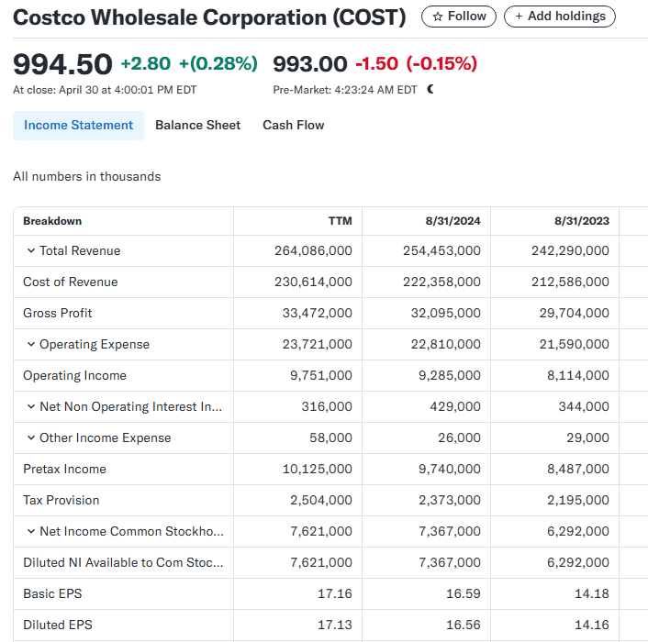Select the Gross Profit row label

[58, 313]
